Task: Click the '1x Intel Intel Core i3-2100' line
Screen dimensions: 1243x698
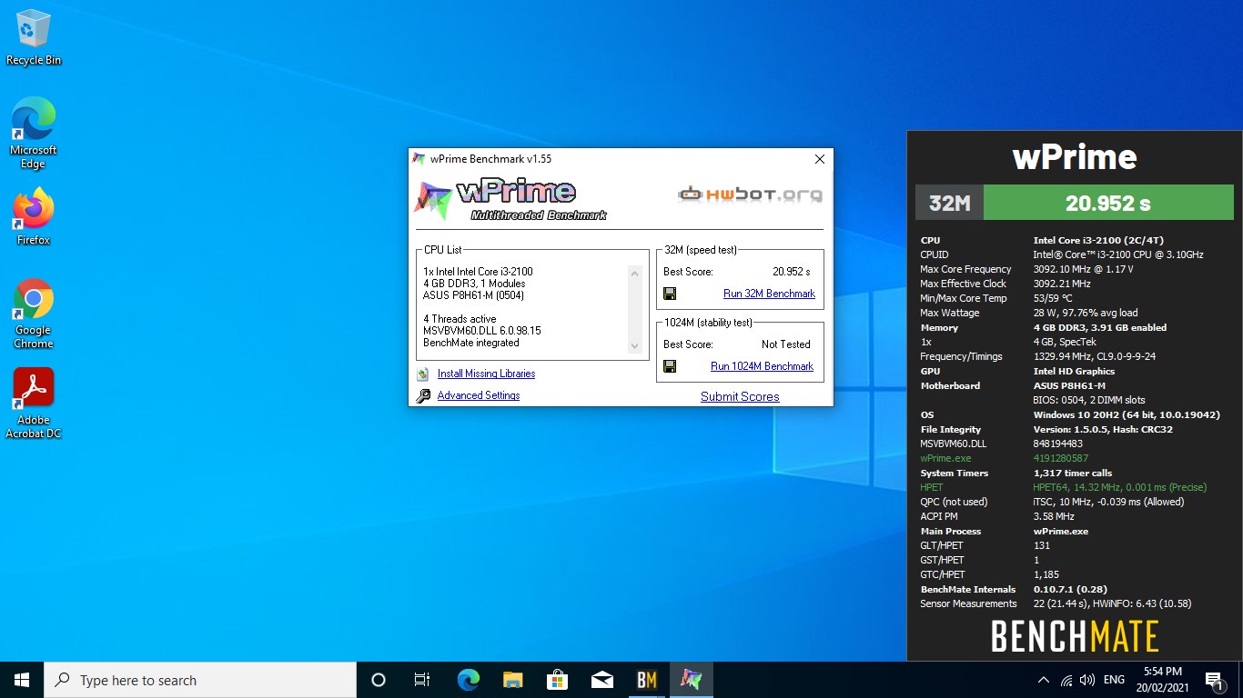Action: [478, 272]
